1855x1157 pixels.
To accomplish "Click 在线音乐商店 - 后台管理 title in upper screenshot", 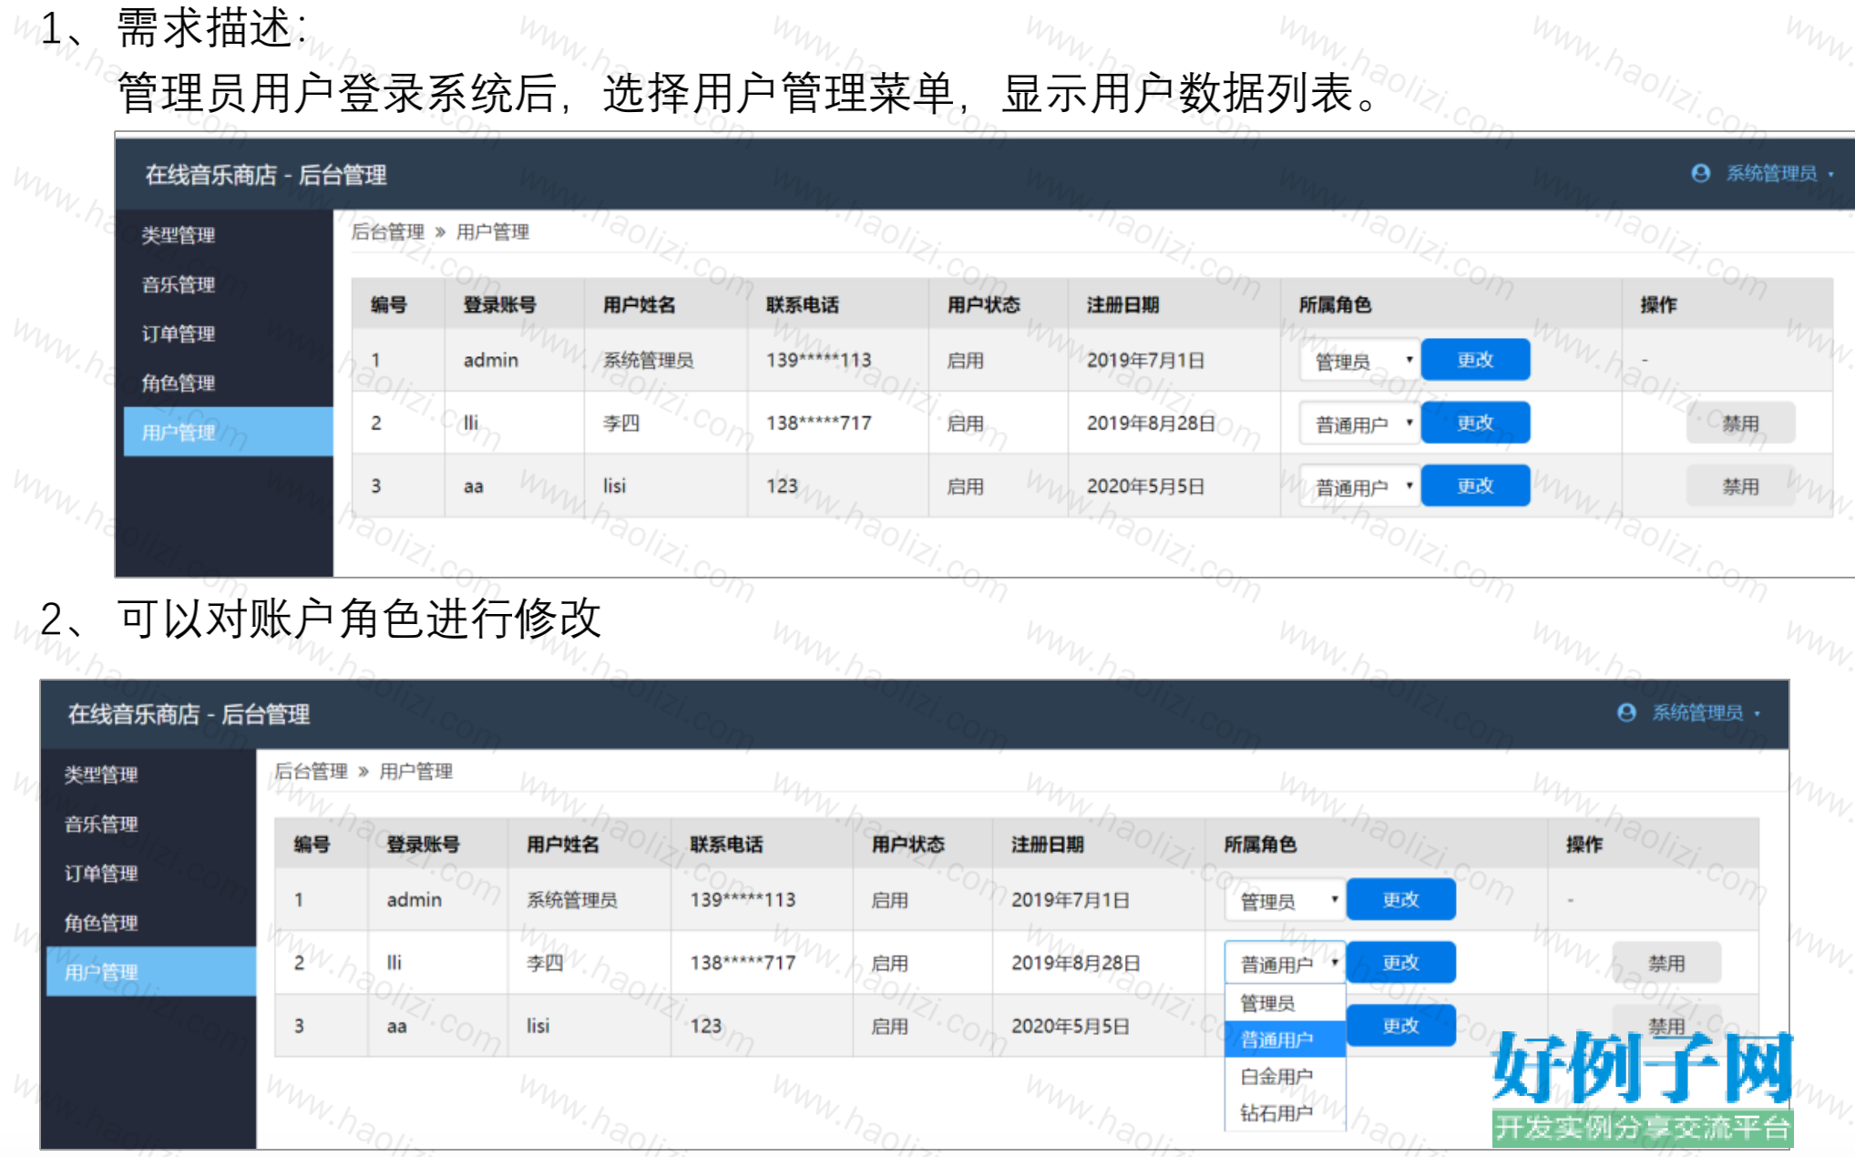I will click(x=266, y=174).
